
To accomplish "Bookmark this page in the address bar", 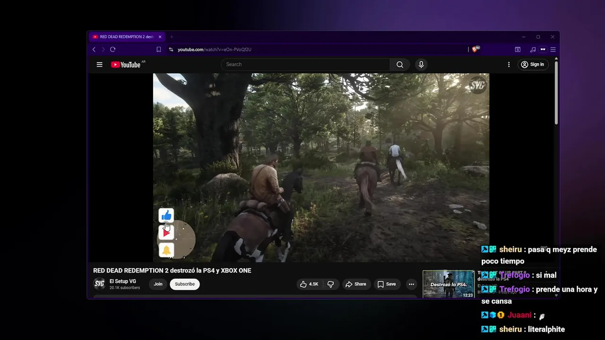I will click(x=159, y=50).
